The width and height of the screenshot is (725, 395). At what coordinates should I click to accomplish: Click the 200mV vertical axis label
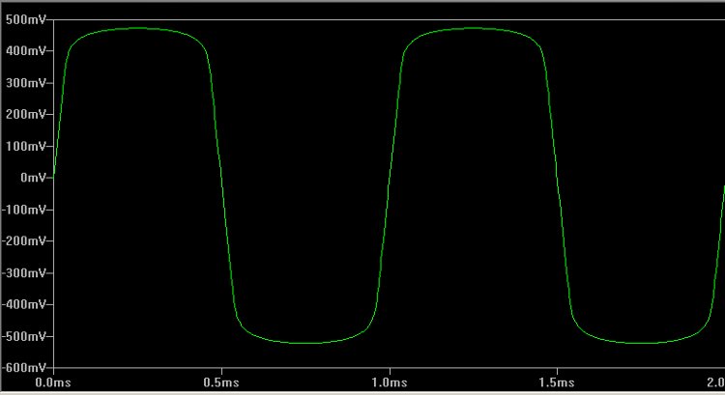pos(24,115)
